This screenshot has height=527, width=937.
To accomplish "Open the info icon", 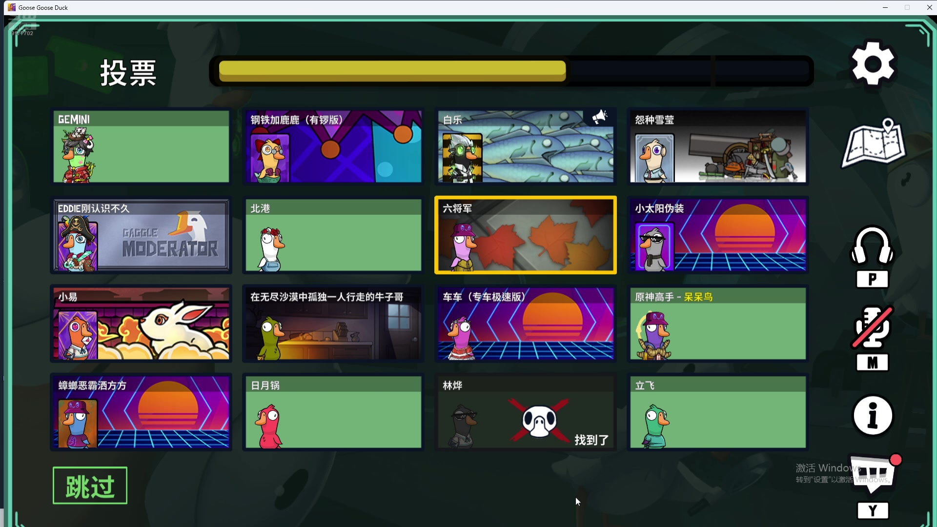I will point(873,416).
